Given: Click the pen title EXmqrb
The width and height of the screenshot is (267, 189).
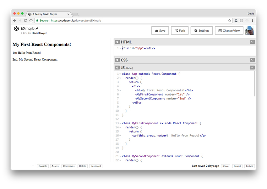Looking at the screenshot, I should pos(28,28).
